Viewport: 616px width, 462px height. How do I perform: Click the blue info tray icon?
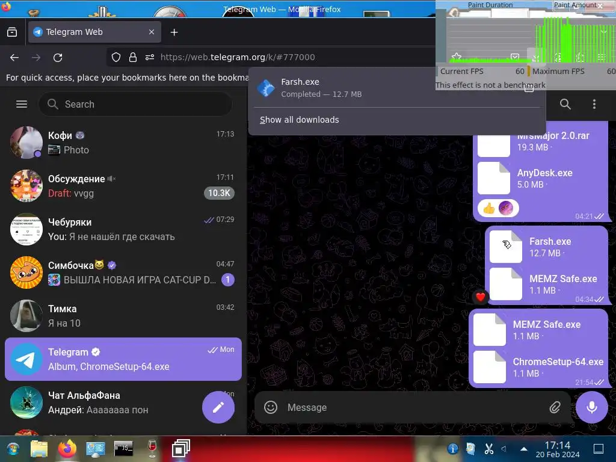pyautogui.click(x=452, y=449)
